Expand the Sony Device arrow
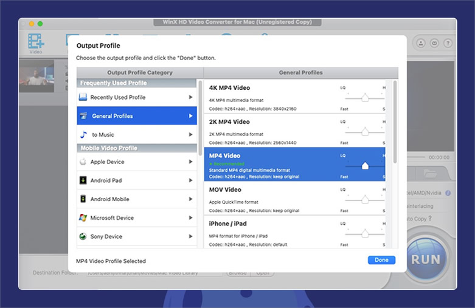This screenshot has height=308, width=475. coord(190,236)
